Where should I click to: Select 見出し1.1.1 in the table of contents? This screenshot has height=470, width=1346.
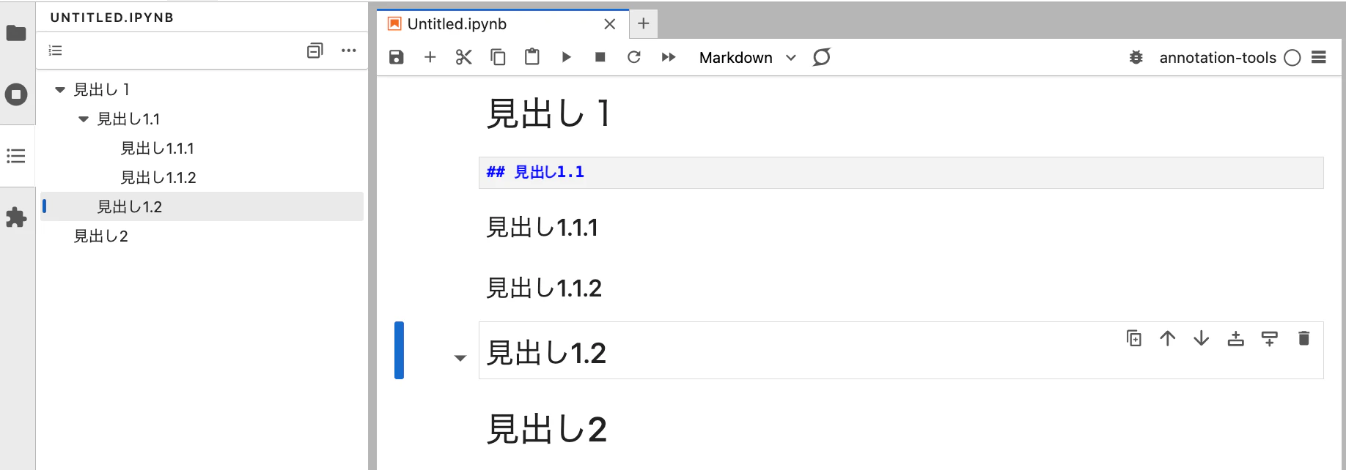[158, 149]
